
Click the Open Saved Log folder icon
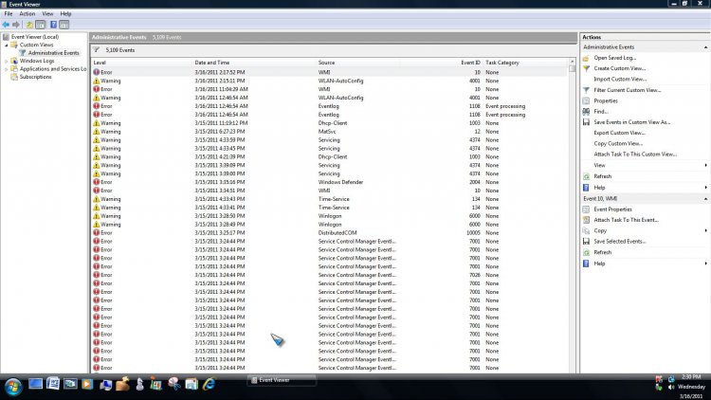(586, 58)
